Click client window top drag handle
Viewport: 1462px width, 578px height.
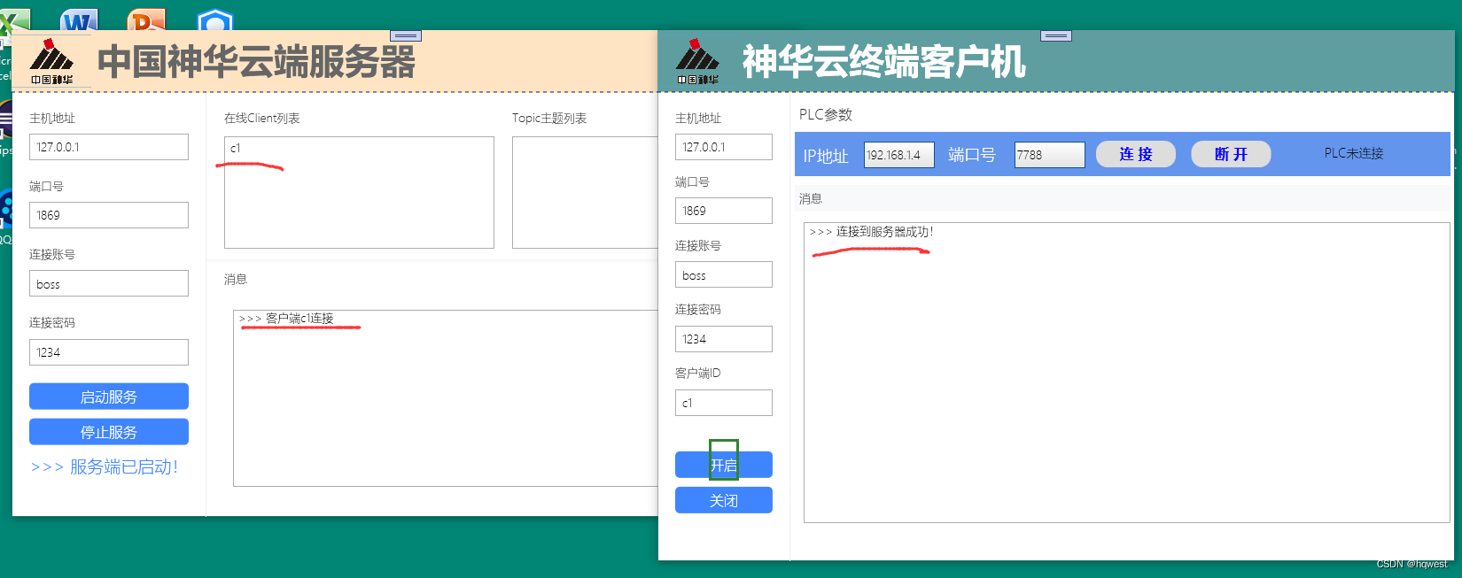(x=1056, y=35)
